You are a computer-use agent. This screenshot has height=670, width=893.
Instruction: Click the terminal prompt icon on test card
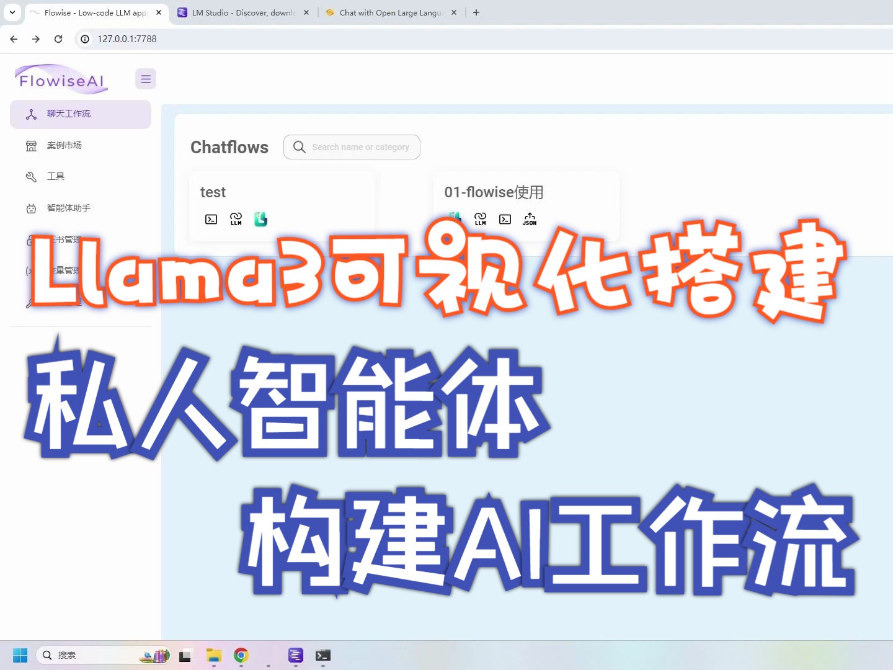click(211, 219)
